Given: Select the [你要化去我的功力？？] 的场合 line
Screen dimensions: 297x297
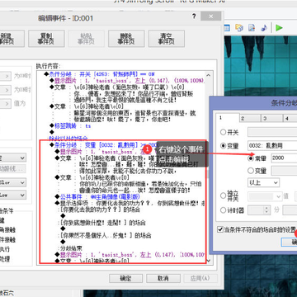Looking at the screenshot, I should 100,210.
